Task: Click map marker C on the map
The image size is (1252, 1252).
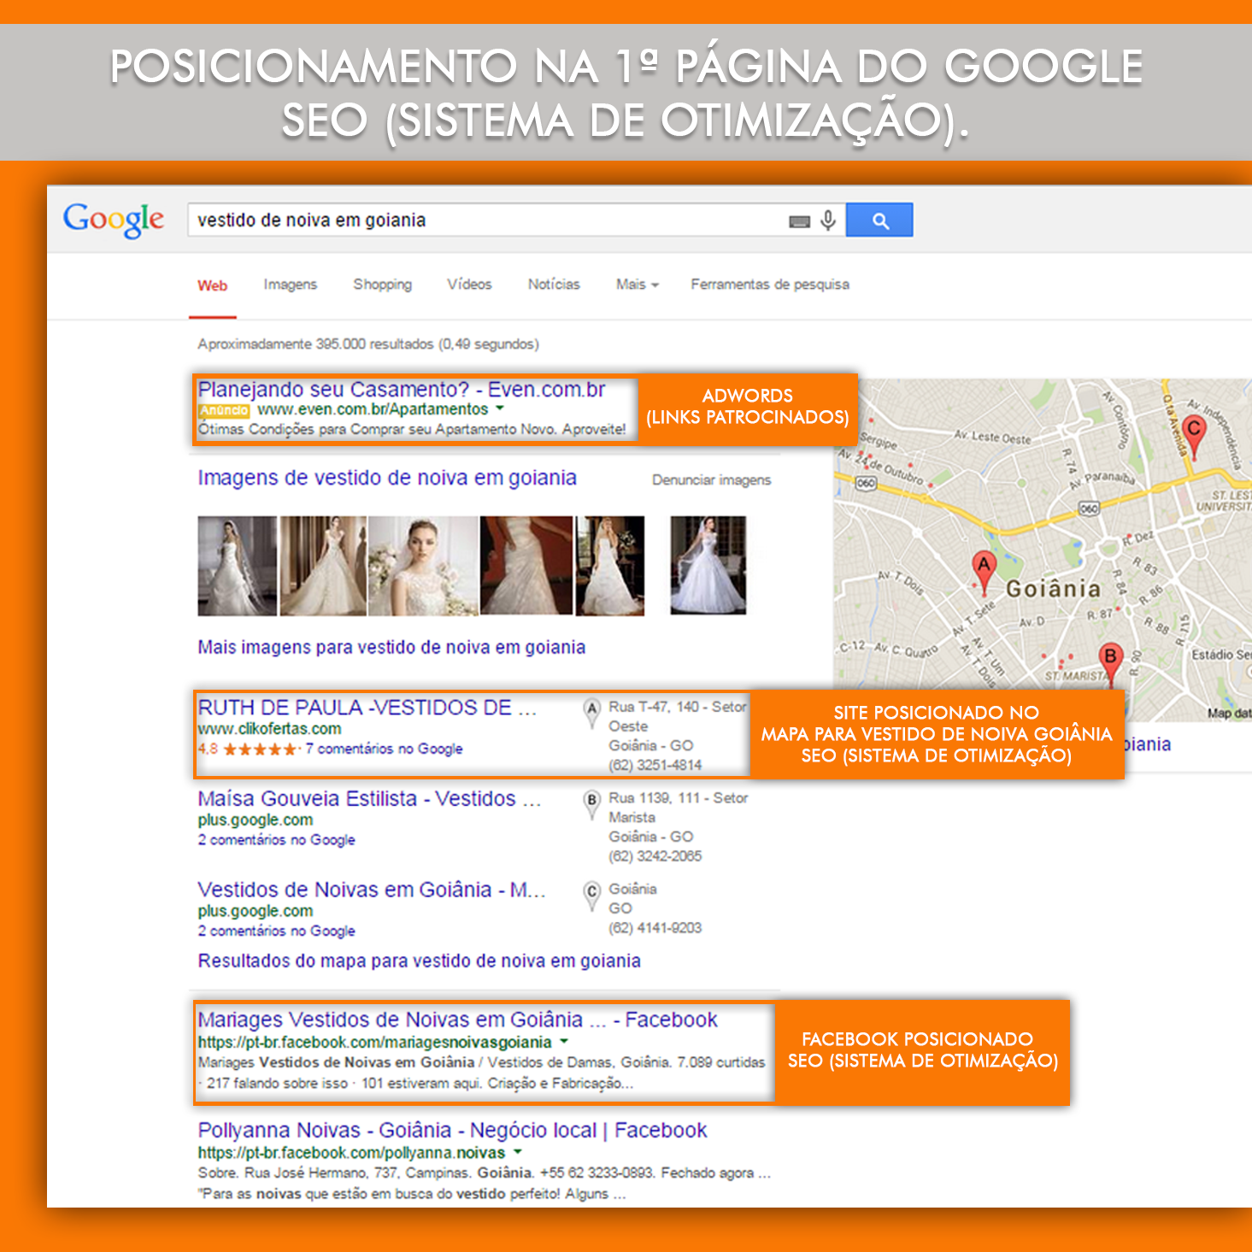Action: point(1195,438)
